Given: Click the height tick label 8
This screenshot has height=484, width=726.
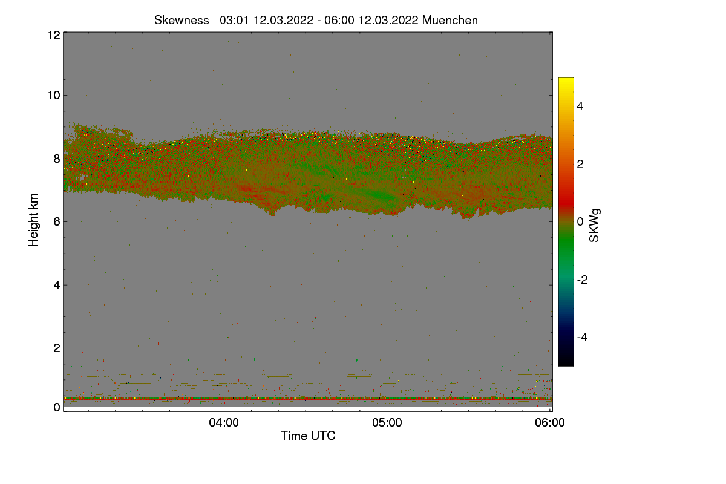Looking at the screenshot, I should [x=56, y=159].
